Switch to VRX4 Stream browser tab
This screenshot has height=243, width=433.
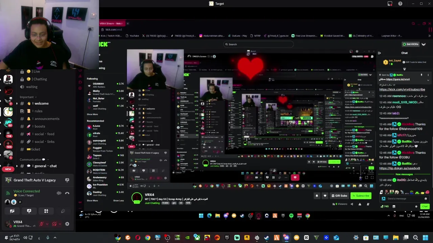tap(112, 24)
